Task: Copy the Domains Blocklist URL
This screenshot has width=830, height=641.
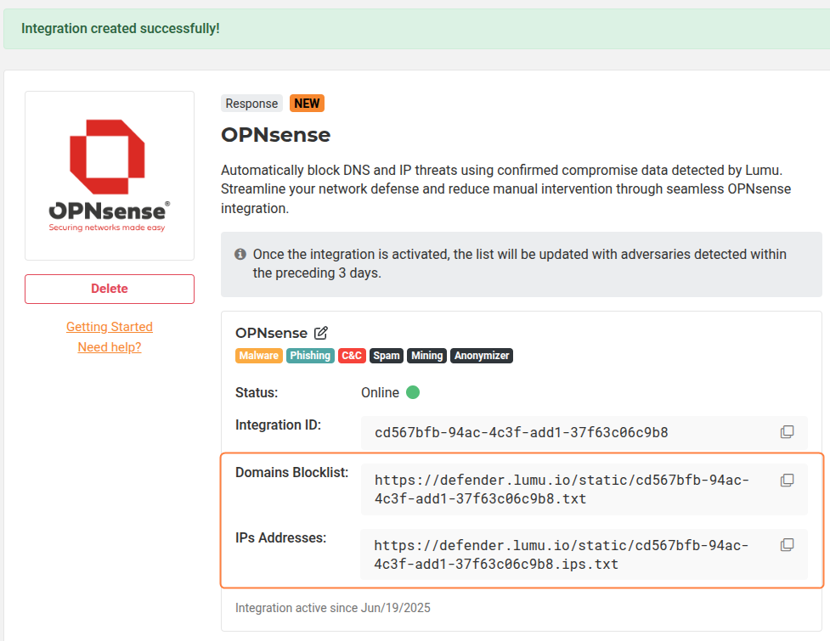Action: coord(787,481)
